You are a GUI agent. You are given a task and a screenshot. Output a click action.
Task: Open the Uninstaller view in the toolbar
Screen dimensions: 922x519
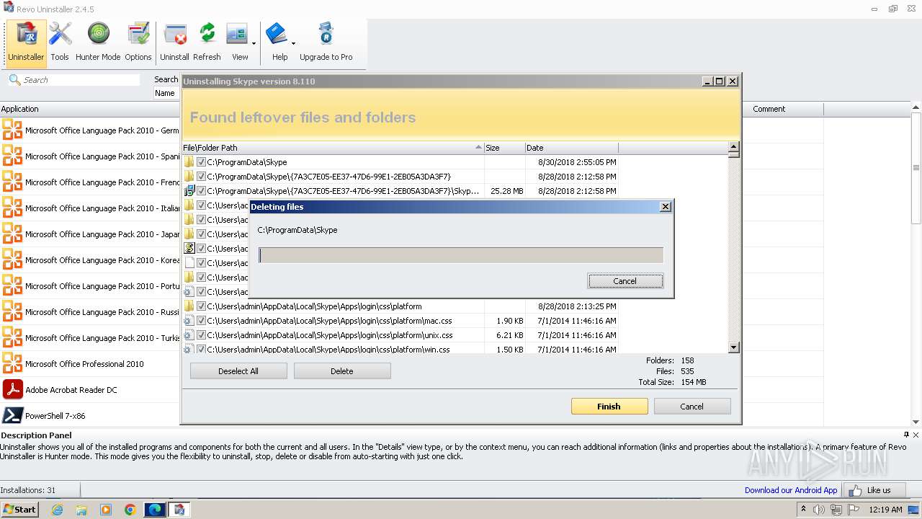point(26,42)
